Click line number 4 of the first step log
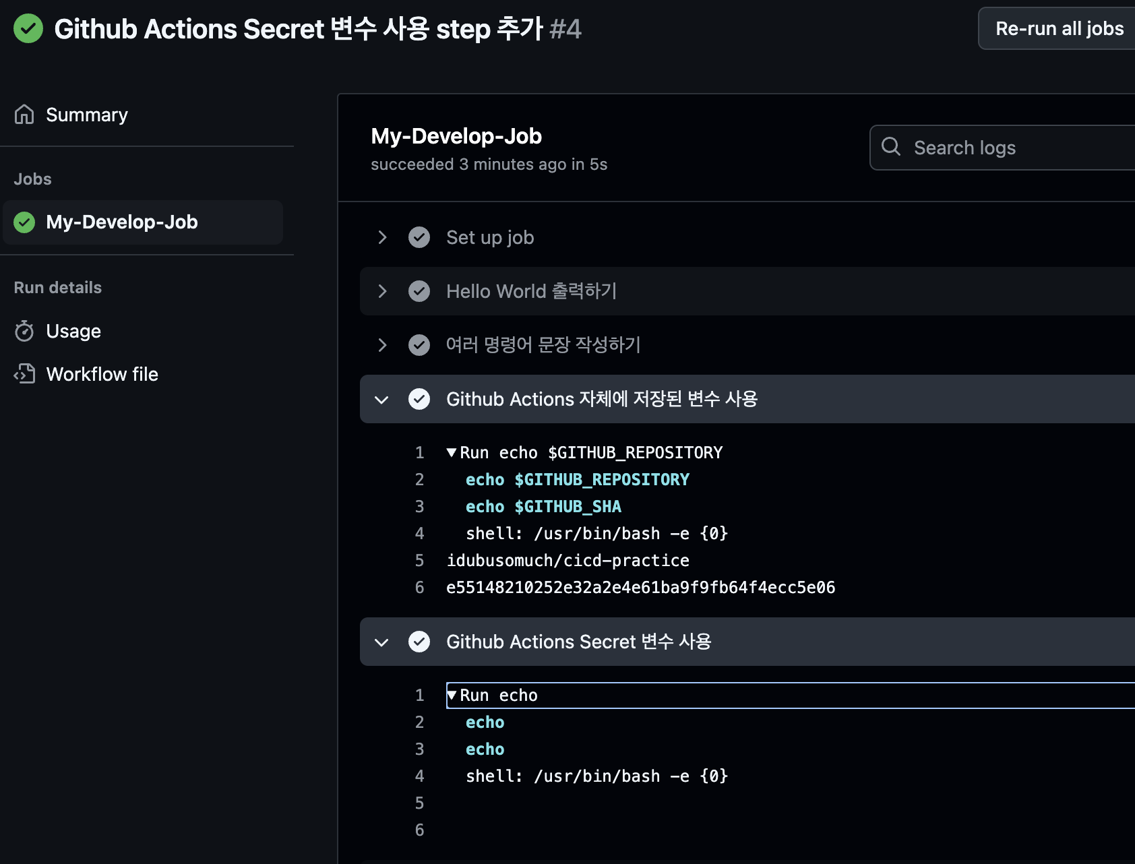The image size is (1135, 864). pos(419,534)
